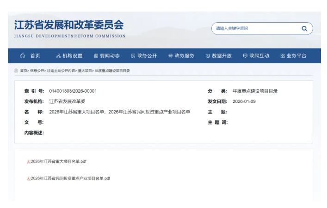The height and width of the screenshot is (208, 327).
Task: Open the 2026年江苏省重大项目名单.pdf link
Action: click(x=58, y=161)
